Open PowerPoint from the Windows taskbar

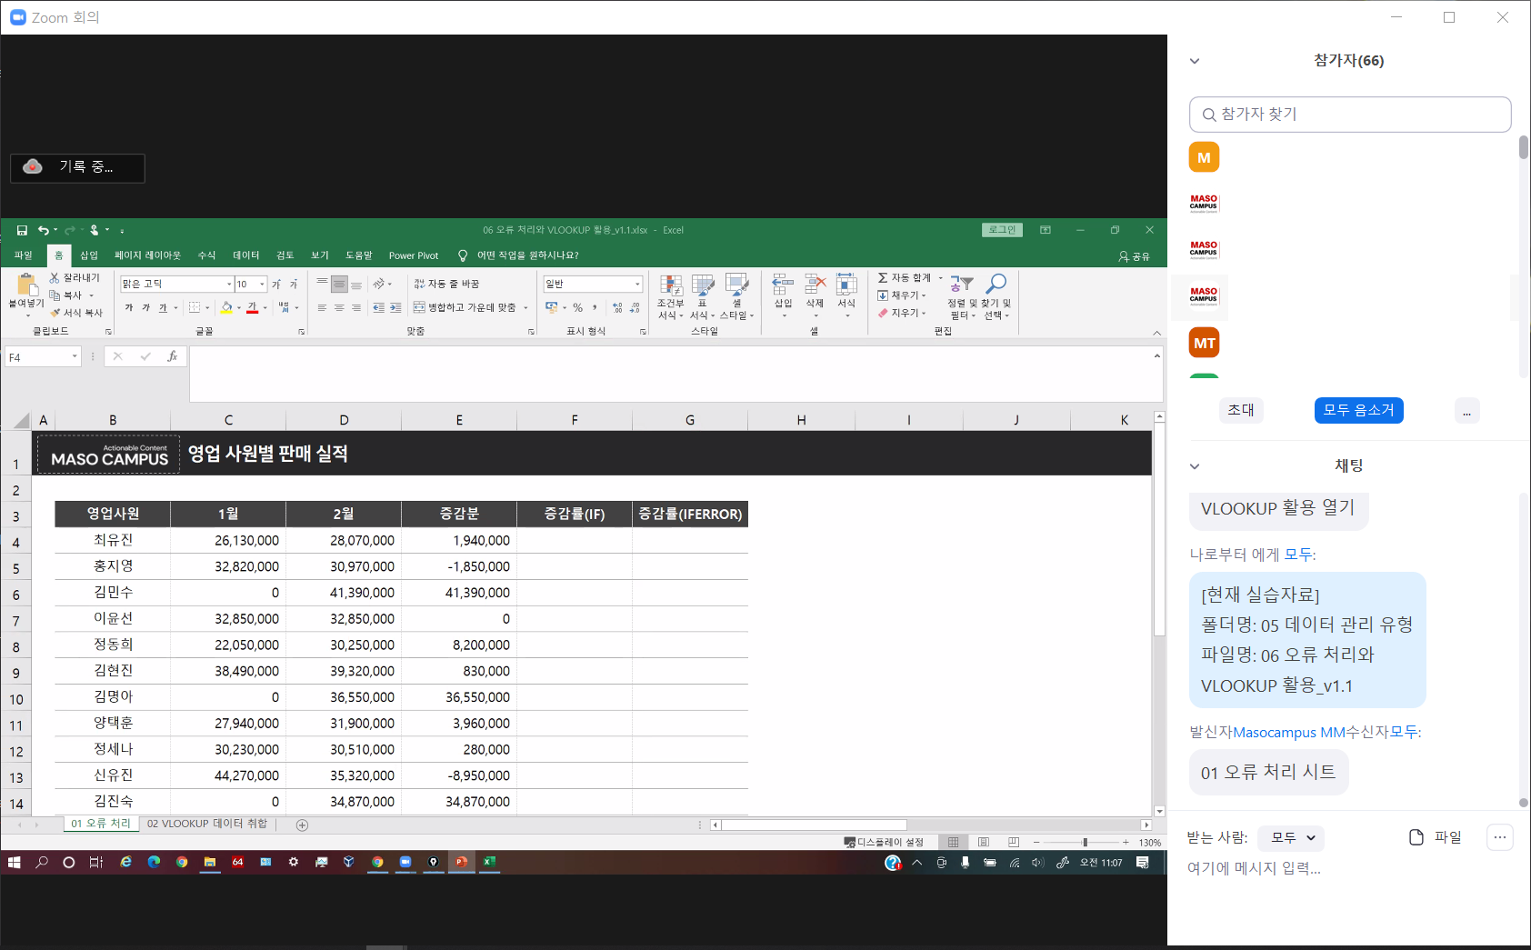pyautogui.click(x=461, y=862)
